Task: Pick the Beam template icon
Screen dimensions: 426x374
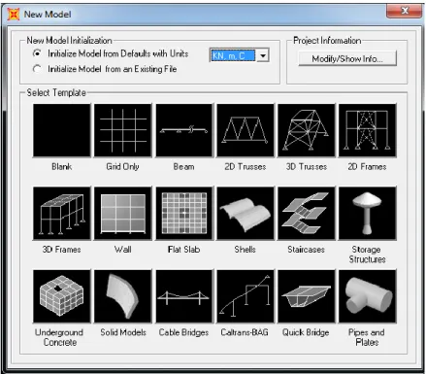Action: [x=184, y=130]
